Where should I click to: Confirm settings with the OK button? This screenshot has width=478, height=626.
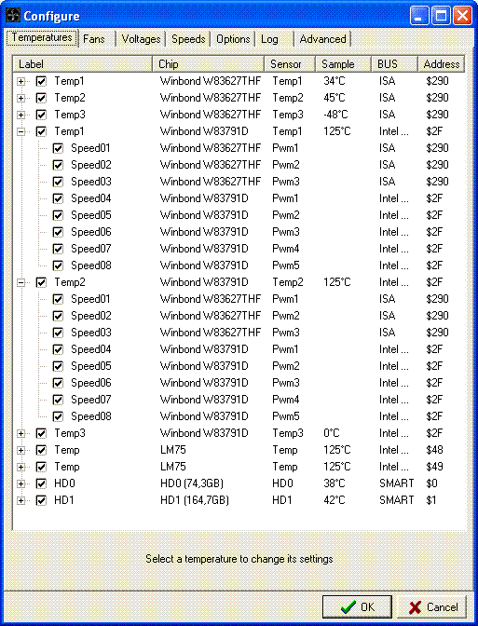[x=357, y=606]
